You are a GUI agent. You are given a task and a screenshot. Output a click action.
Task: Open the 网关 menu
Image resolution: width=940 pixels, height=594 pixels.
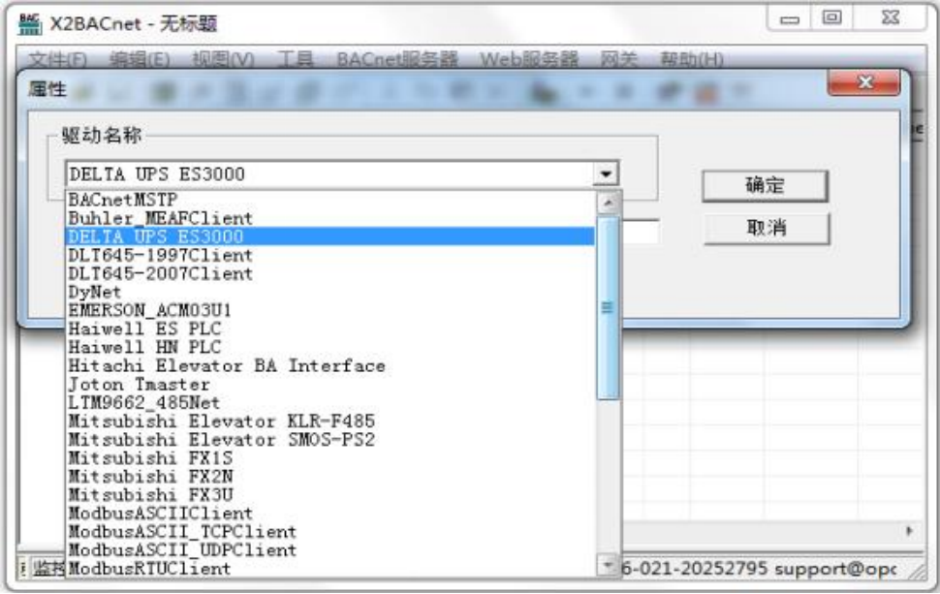618,59
